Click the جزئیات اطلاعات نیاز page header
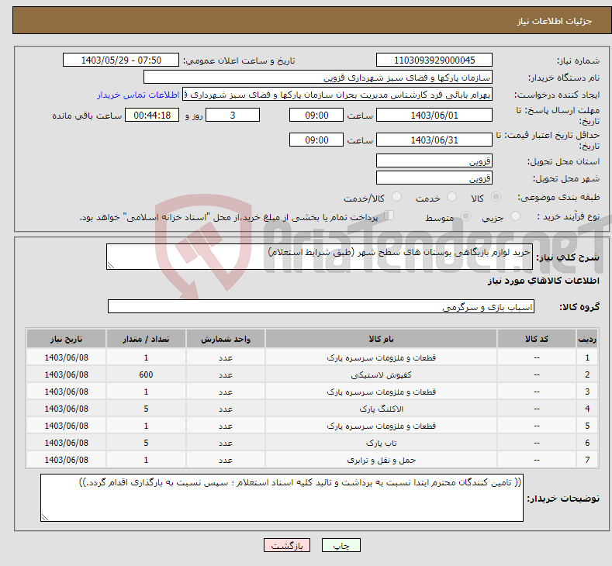 pos(555,21)
